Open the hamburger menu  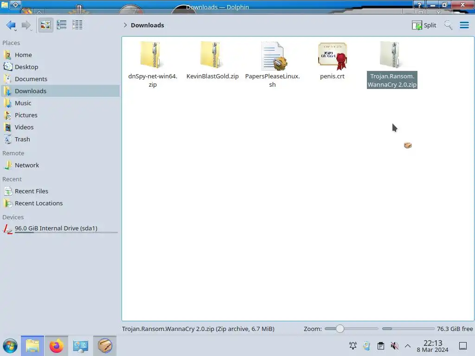pos(464,25)
